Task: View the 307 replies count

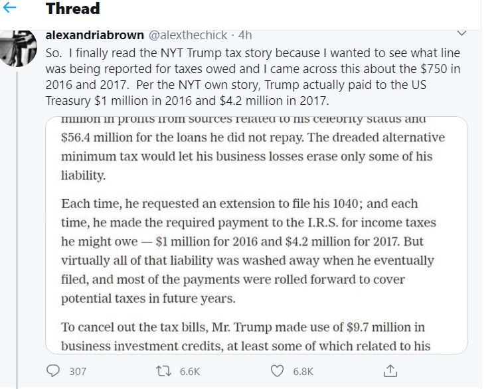Action: tap(78, 372)
